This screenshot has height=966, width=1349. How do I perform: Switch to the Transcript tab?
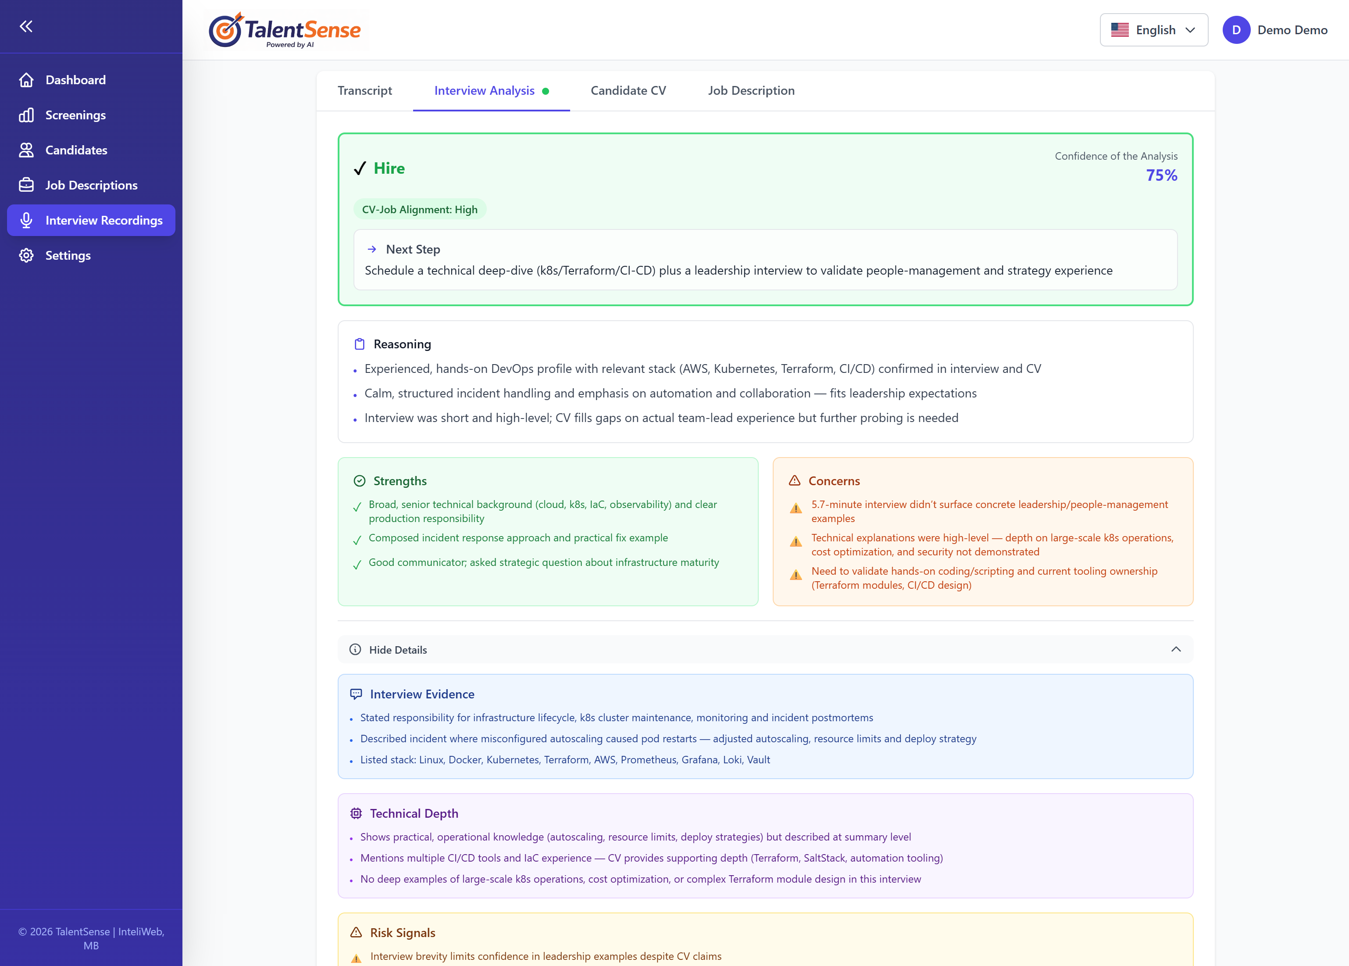point(364,90)
